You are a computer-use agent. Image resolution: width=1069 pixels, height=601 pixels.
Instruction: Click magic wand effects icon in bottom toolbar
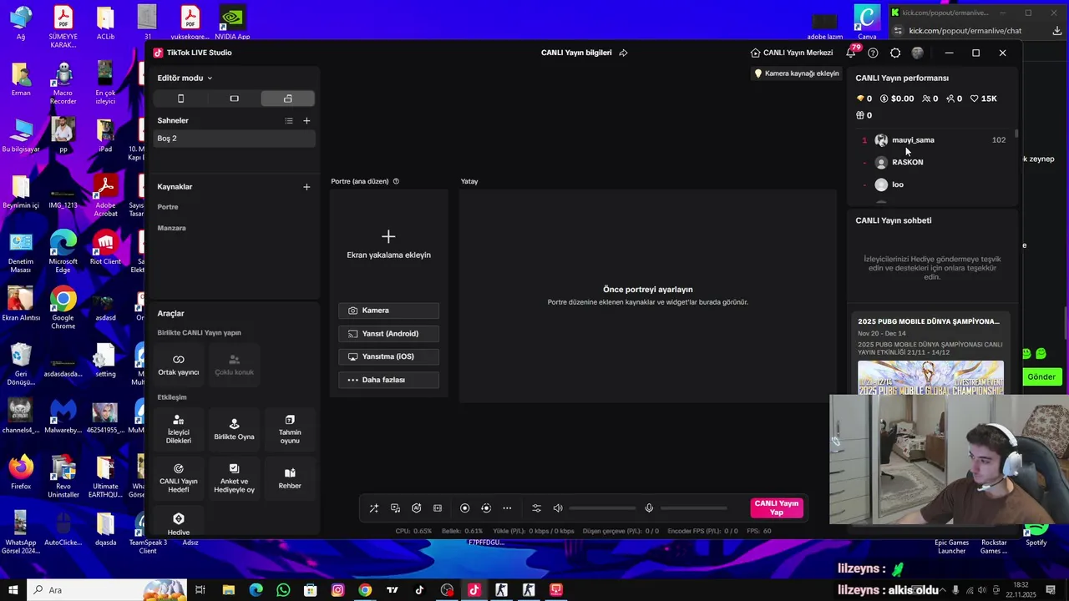tap(373, 508)
